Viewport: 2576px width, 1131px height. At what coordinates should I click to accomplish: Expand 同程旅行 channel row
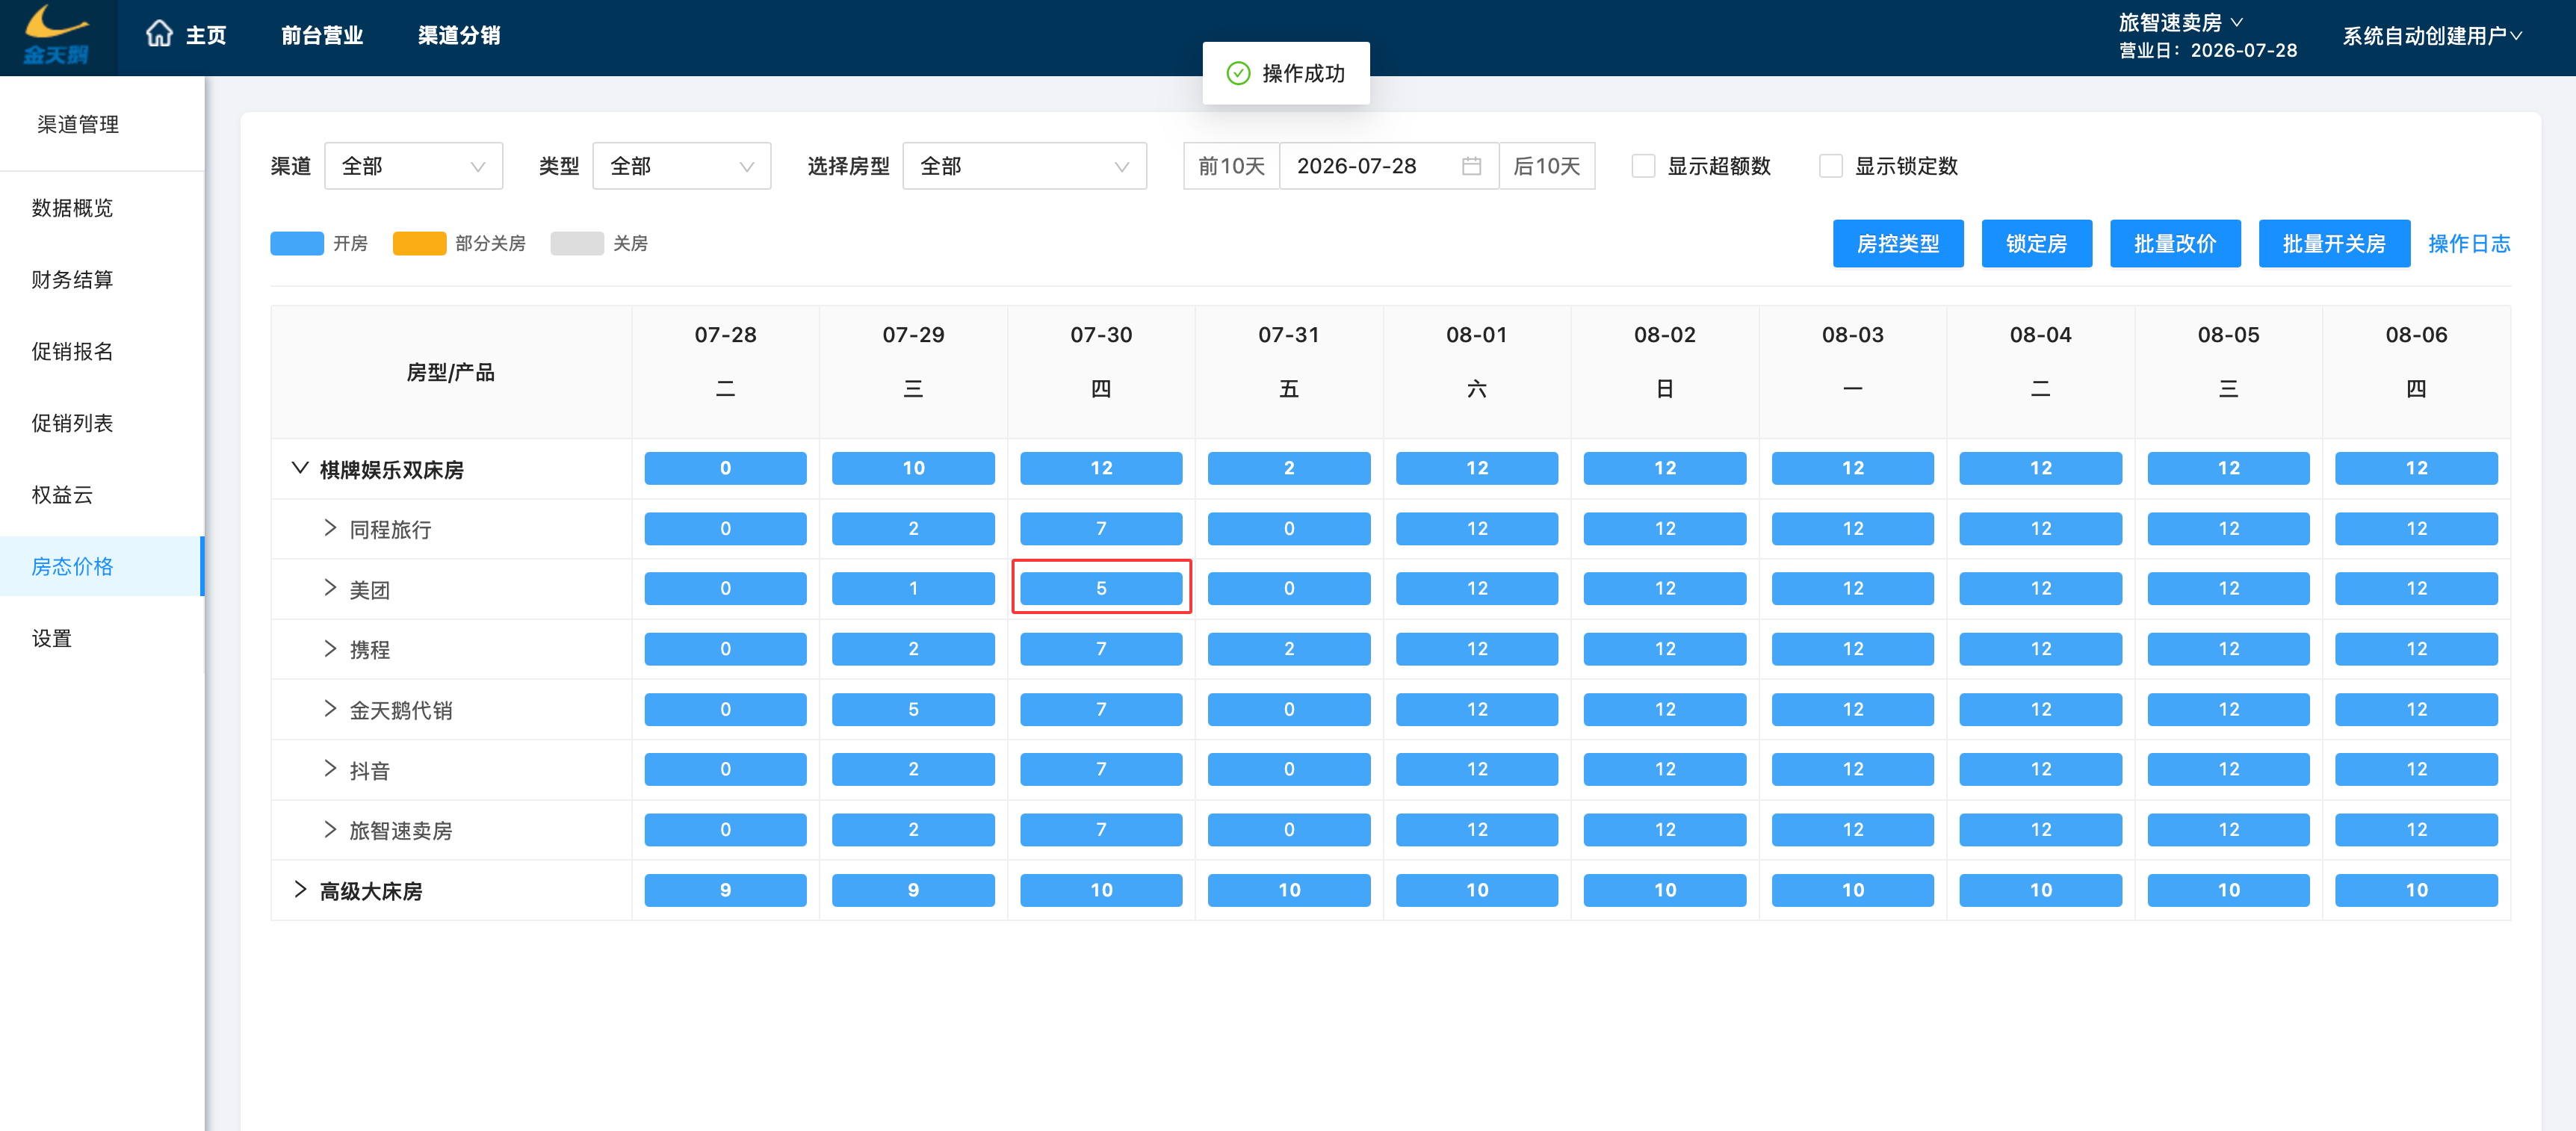click(330, 528)
